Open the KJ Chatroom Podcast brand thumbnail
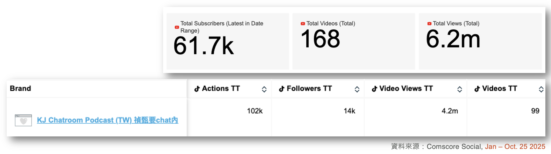 click(23, 120)
